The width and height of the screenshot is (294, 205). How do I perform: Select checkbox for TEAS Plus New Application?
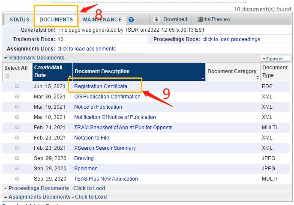click(17, 178)
